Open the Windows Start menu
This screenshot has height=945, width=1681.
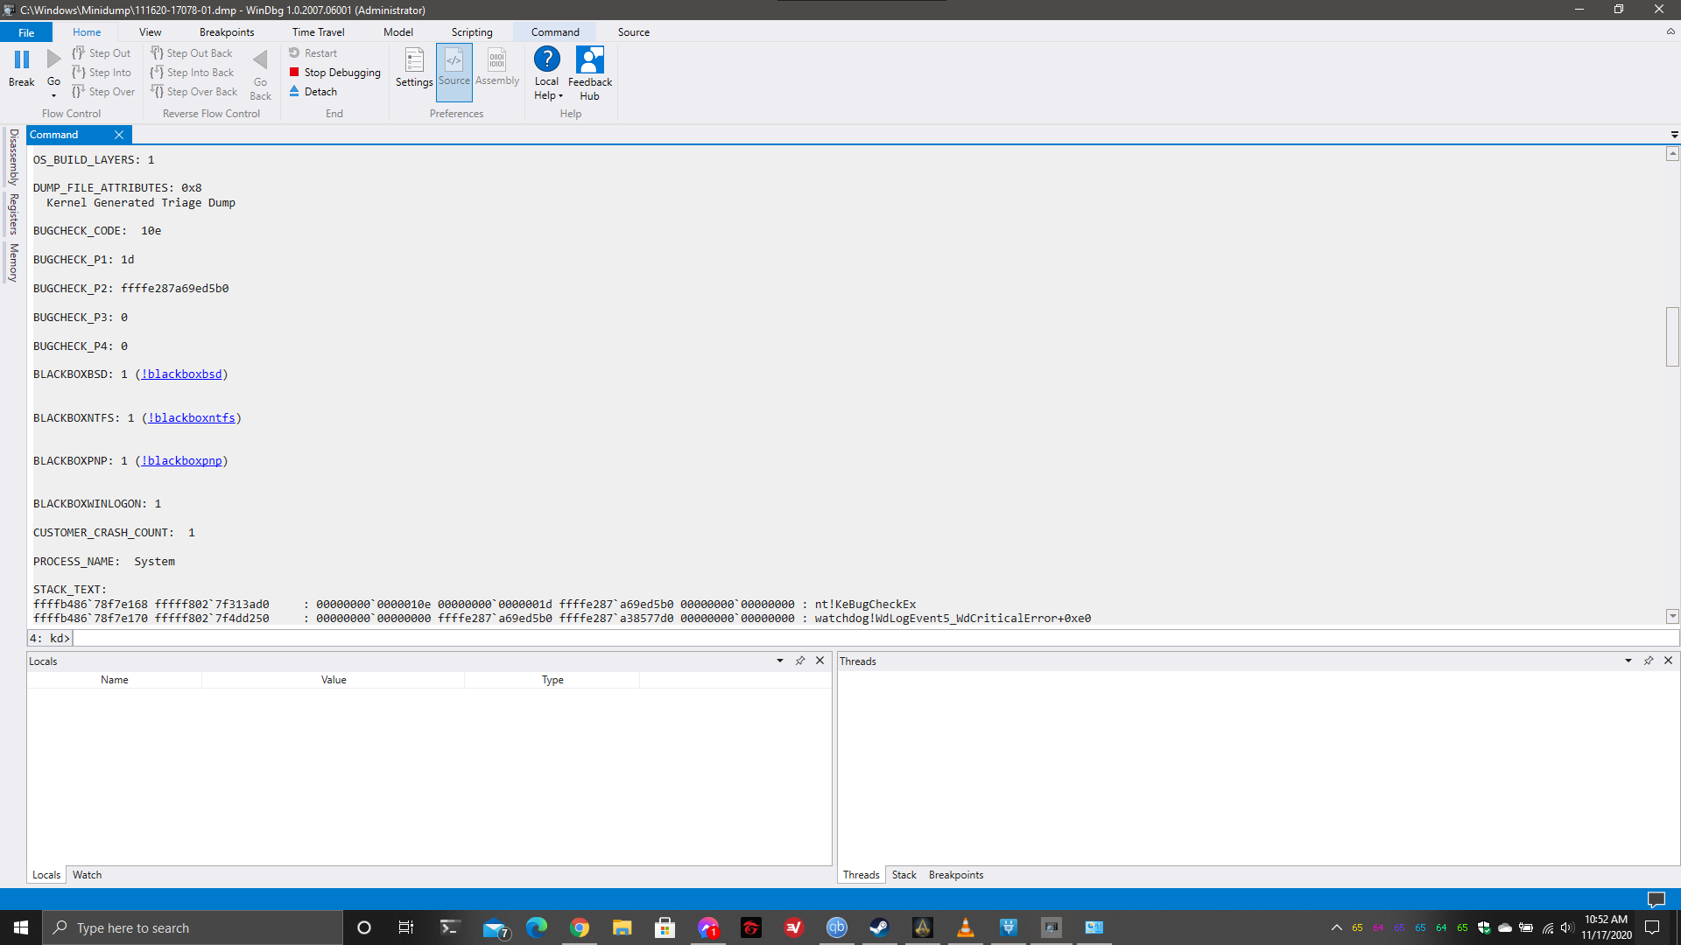tap(21, 927)
